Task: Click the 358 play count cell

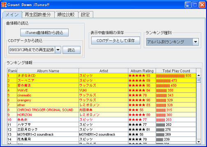Action: pyautogui.click(x=176, y=90)
